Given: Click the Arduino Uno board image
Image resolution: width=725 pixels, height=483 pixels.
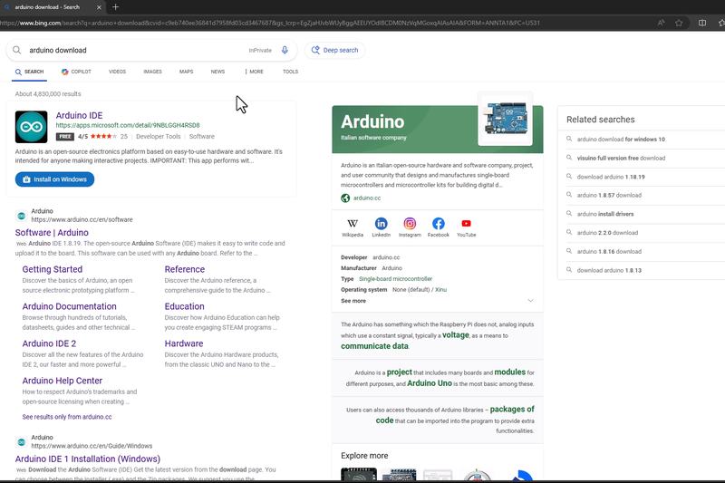Looking at the screenshot, I should (506, 120).
